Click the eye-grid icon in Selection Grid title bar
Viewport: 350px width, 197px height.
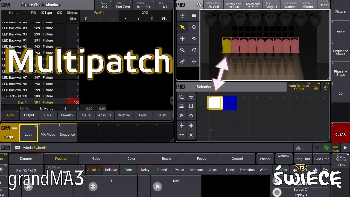coord(316,88)
